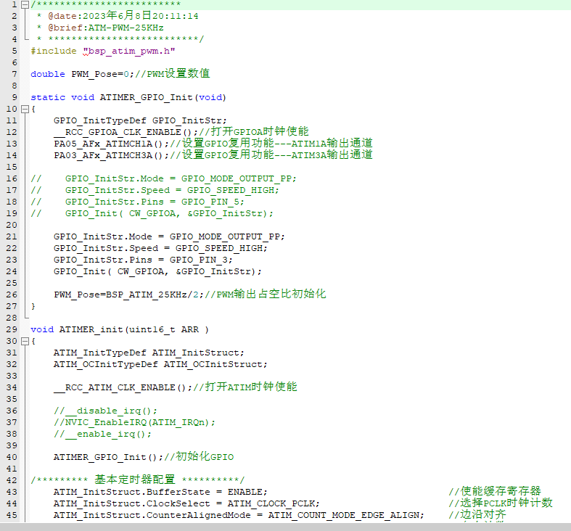Click the horizontal scrollbar at bottom
The width and height of the screenshot is (571, 531).
point(286,527)
